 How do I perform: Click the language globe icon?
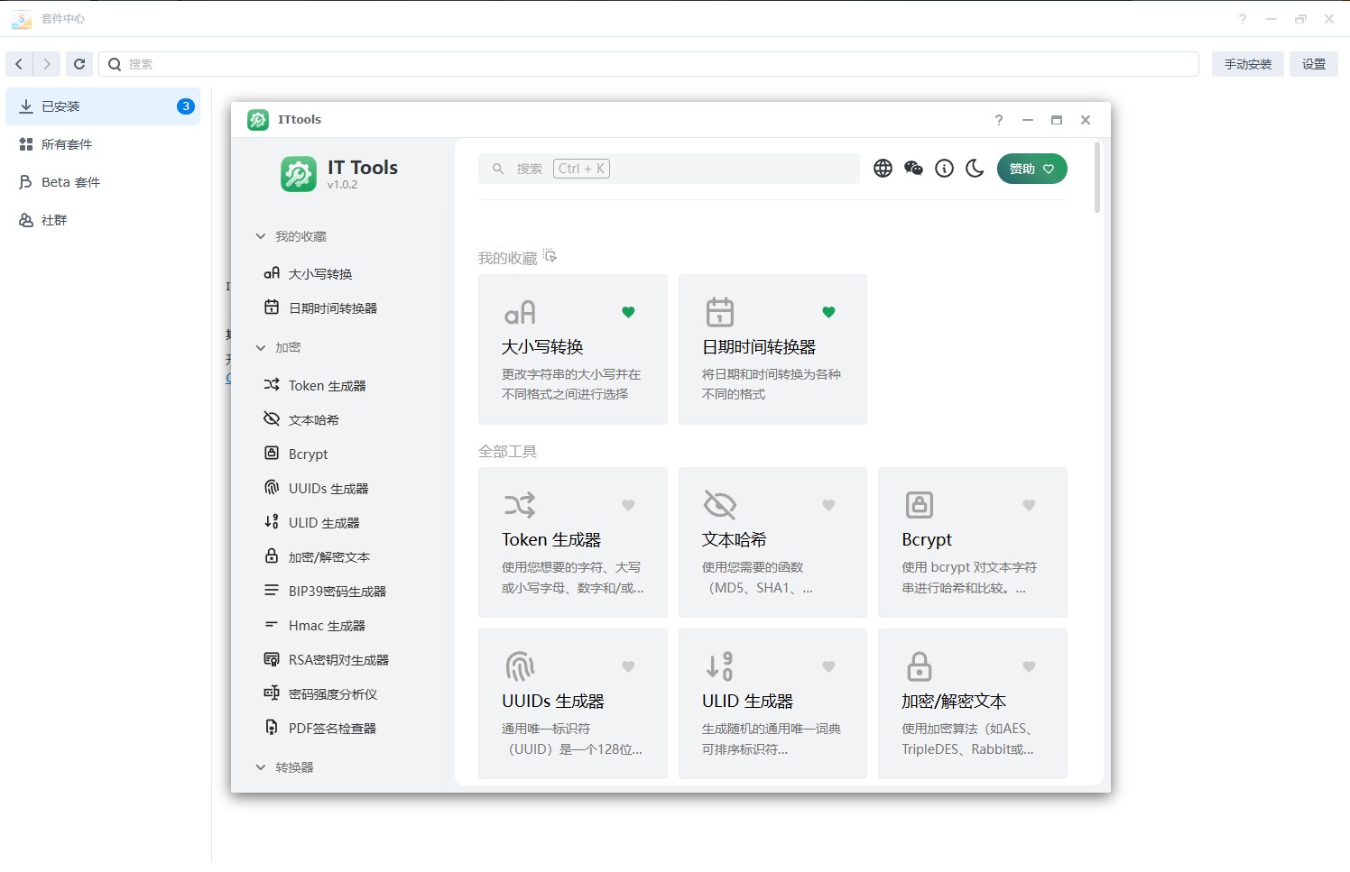[x=883, y=169]
